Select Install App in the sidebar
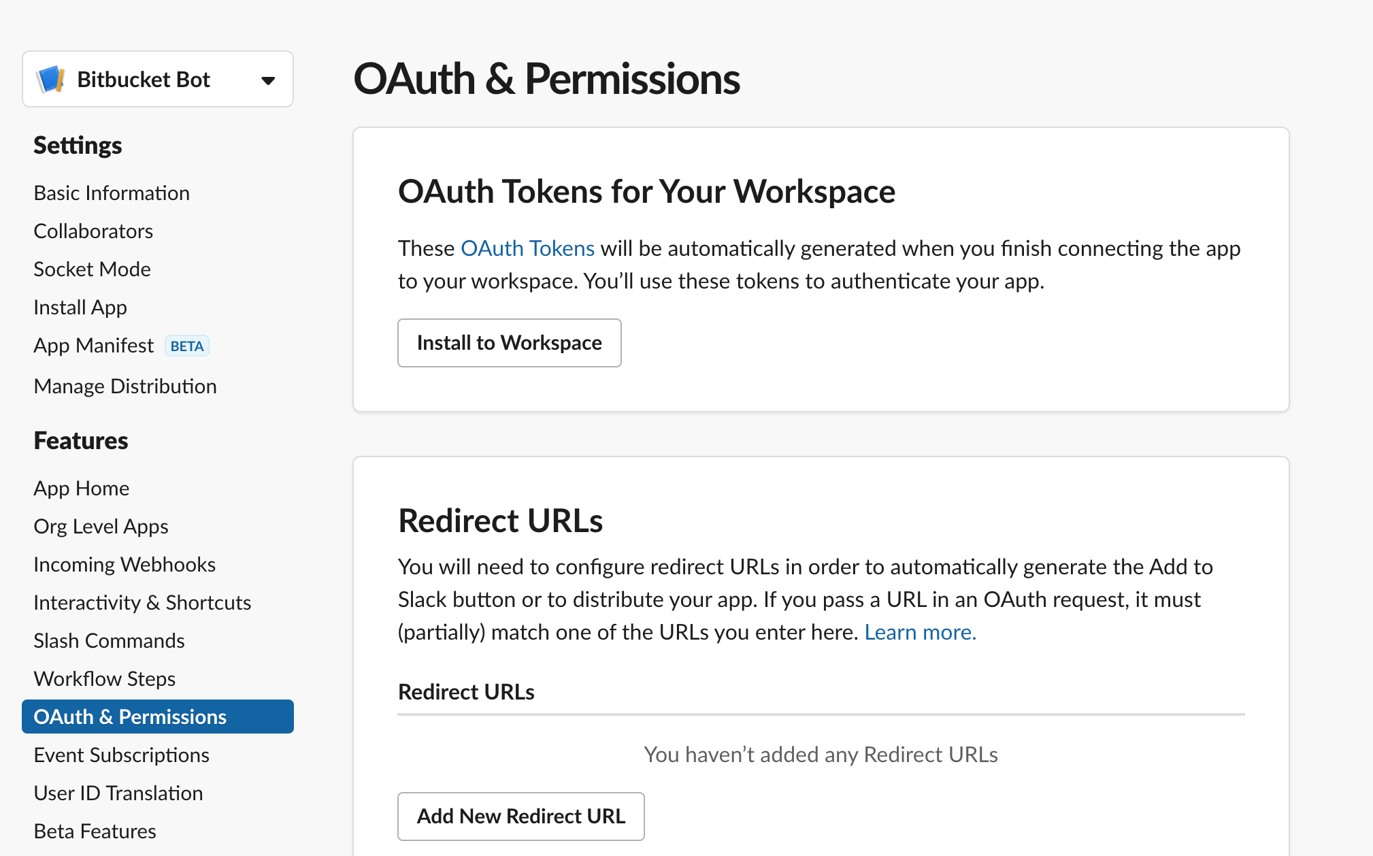Viewport: 1373px width, 856px height. 80,308
